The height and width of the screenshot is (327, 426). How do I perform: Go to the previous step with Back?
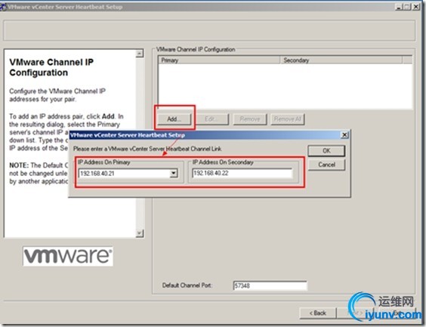click(318, 313)
